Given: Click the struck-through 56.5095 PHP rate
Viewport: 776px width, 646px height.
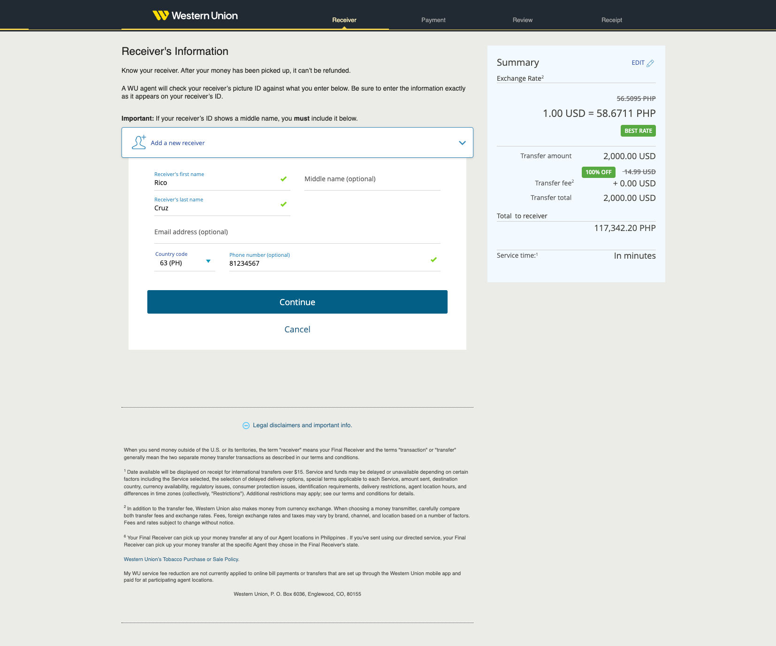Looking at the screenshot, I should (x=636, y=99).
